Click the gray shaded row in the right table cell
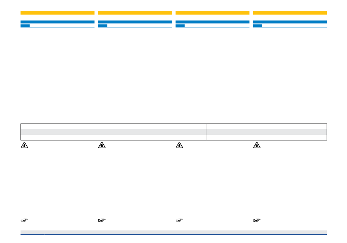Image resolution: width=347 pixels, height=243 pixels. coord(266,132)
